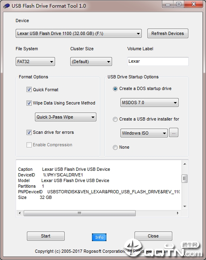Click the Caption Lexar USB Flash Drive text

click(76, 169)
